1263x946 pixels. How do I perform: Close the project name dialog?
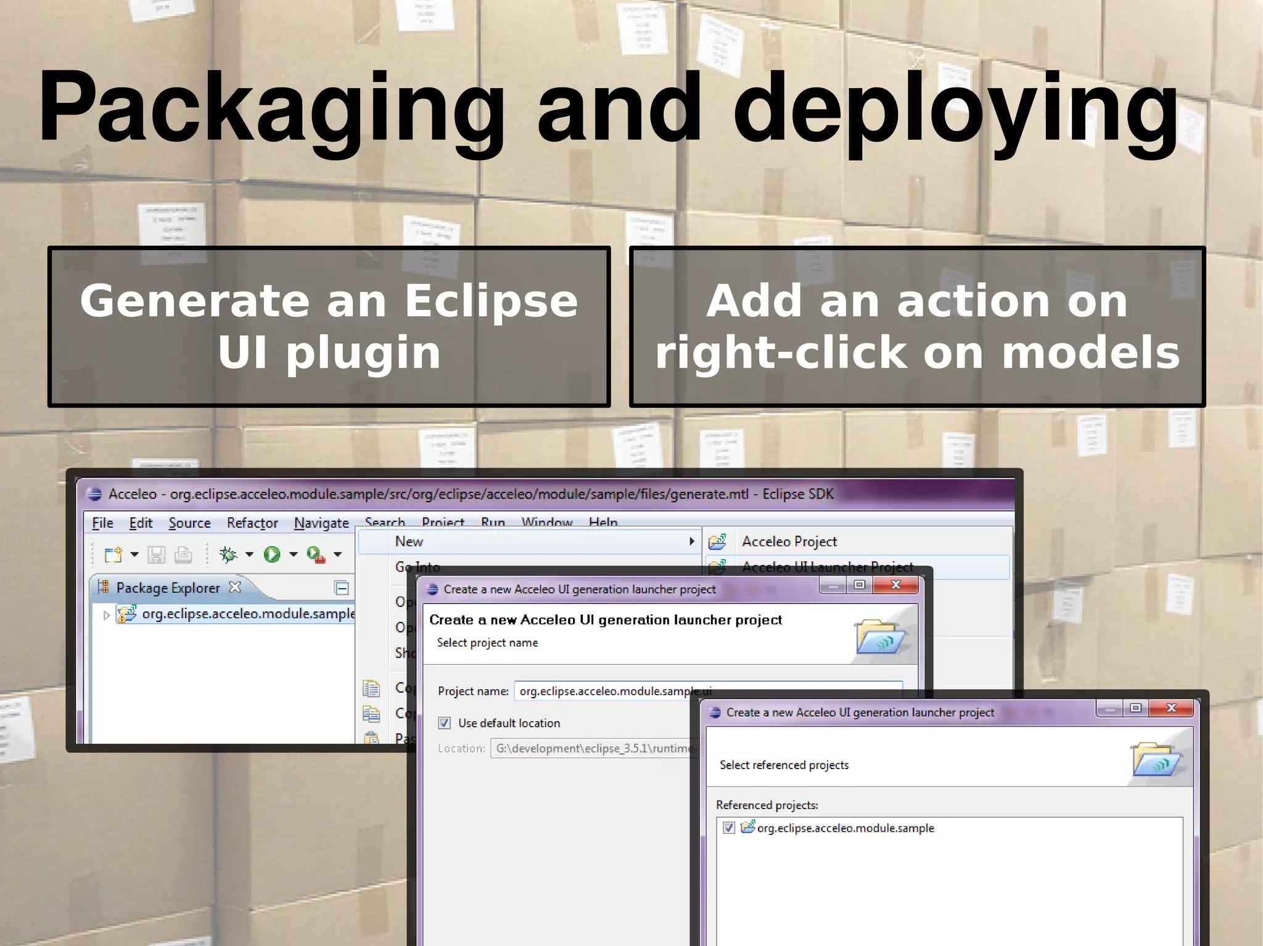(895, 584)
